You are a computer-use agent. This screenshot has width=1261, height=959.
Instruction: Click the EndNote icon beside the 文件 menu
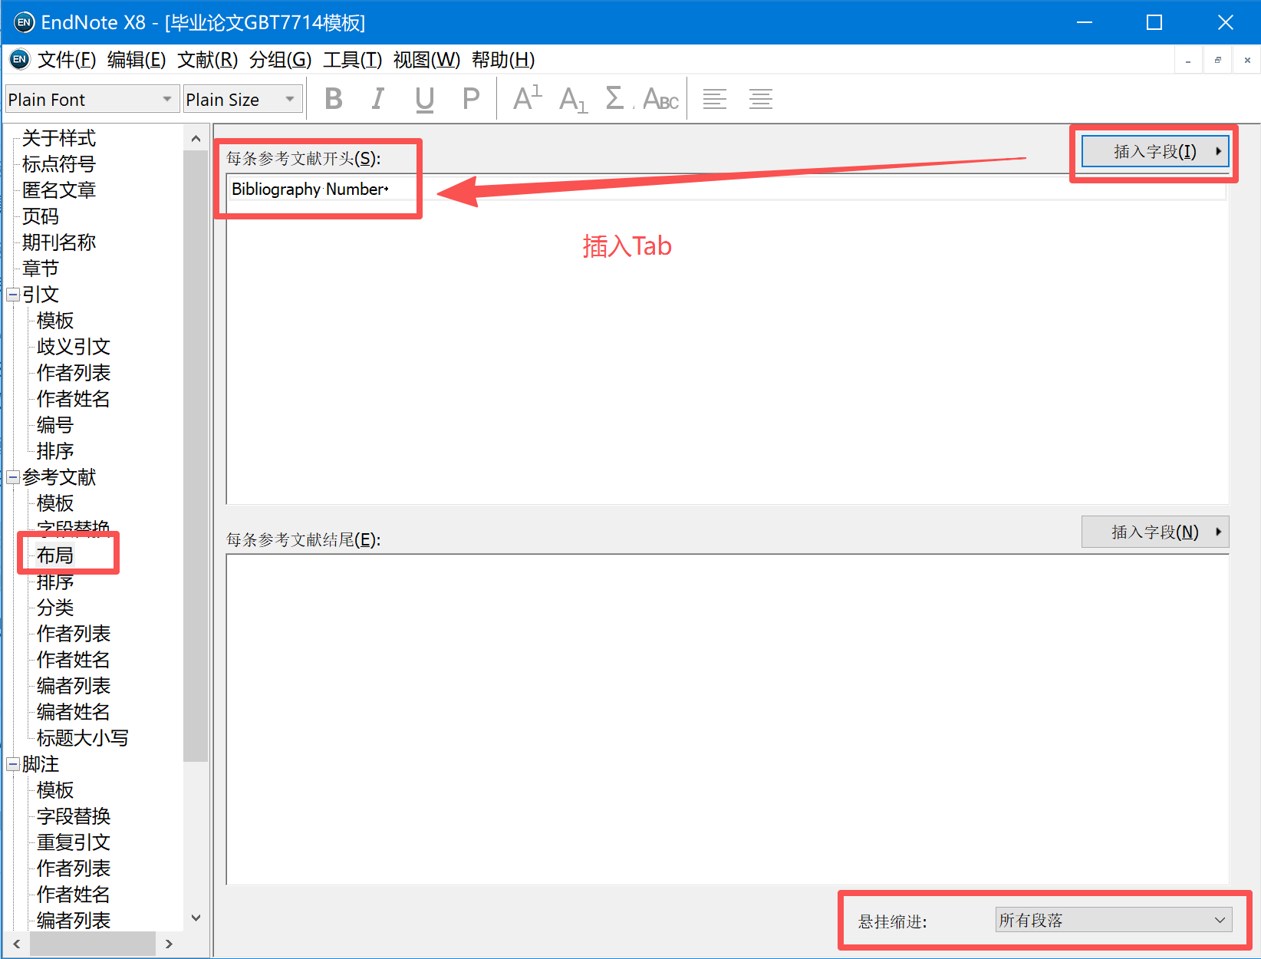click(20, 59)
